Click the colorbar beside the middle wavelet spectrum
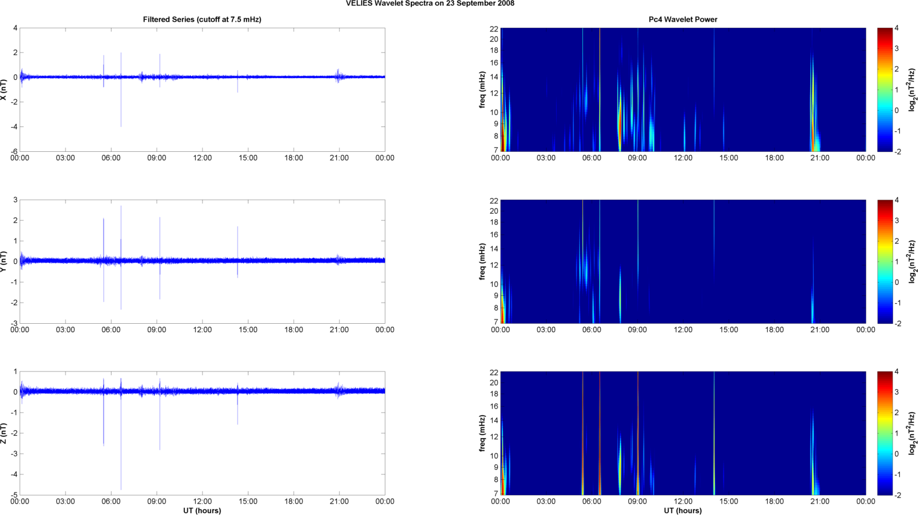This screenshot has height=515, width=918. tap(885, 261)
